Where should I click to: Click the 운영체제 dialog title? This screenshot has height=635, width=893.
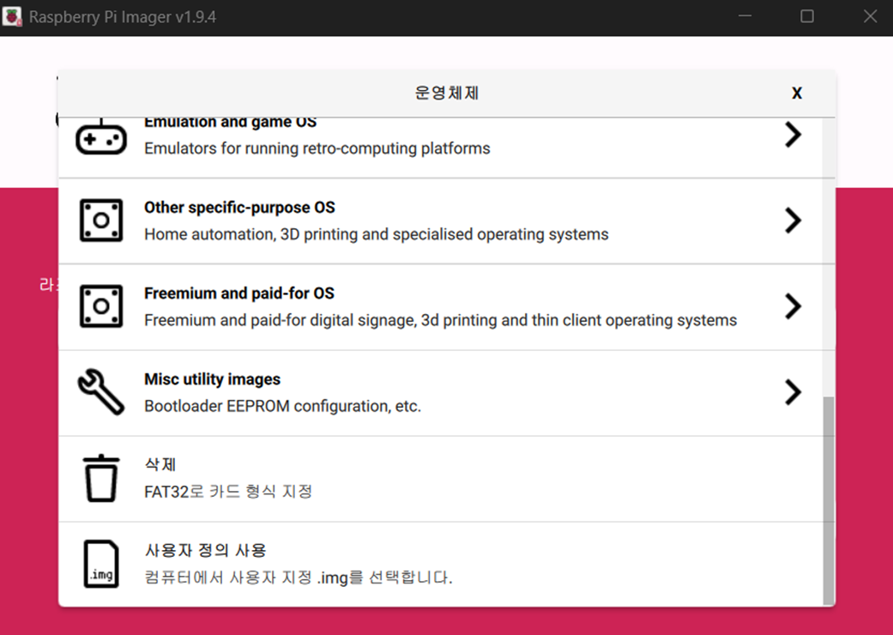(446, 93)
